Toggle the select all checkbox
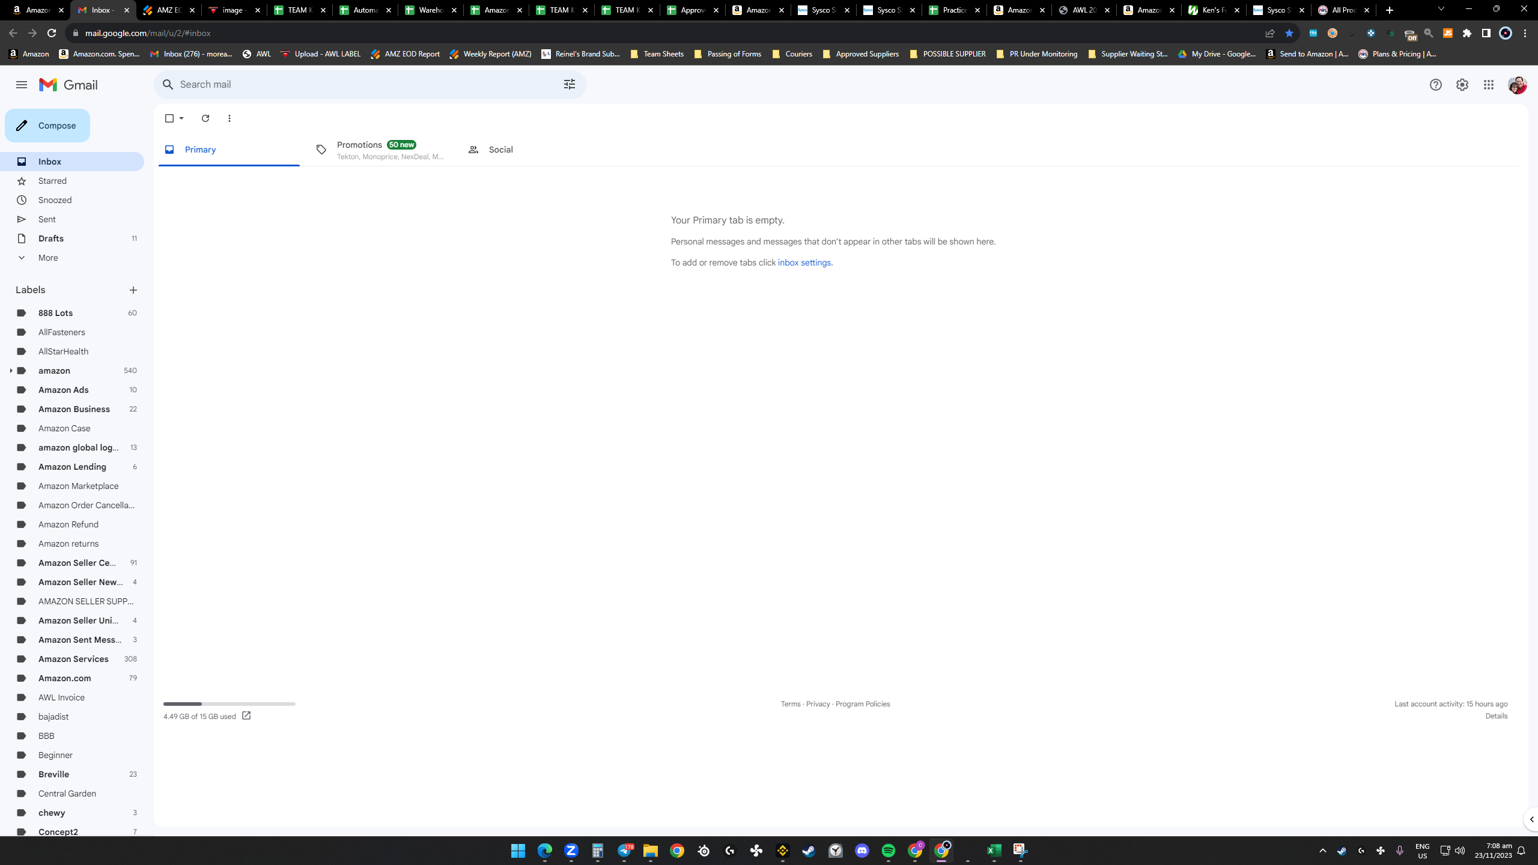Viewport: 1538px width, 865px height. 169,118
